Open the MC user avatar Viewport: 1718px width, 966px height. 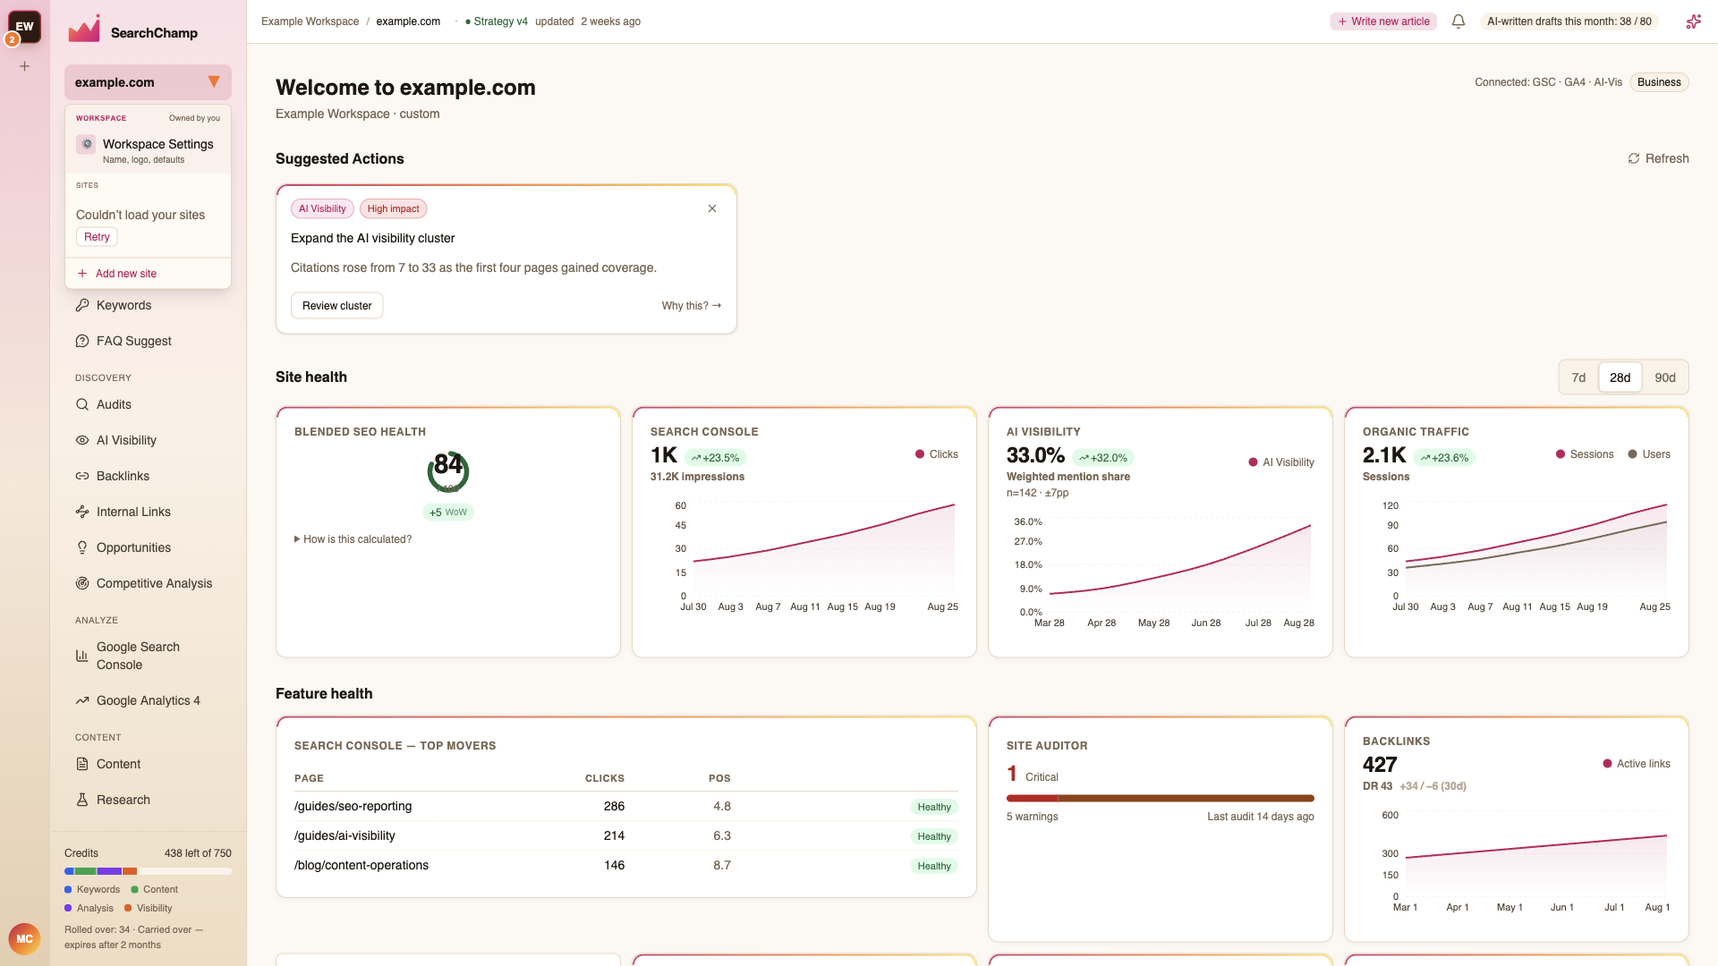24,939
